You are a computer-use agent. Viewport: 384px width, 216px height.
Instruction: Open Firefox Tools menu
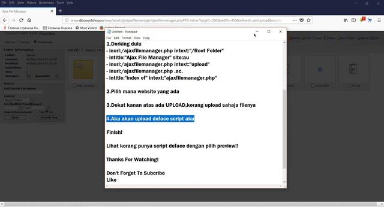click(x=60, y=2)
